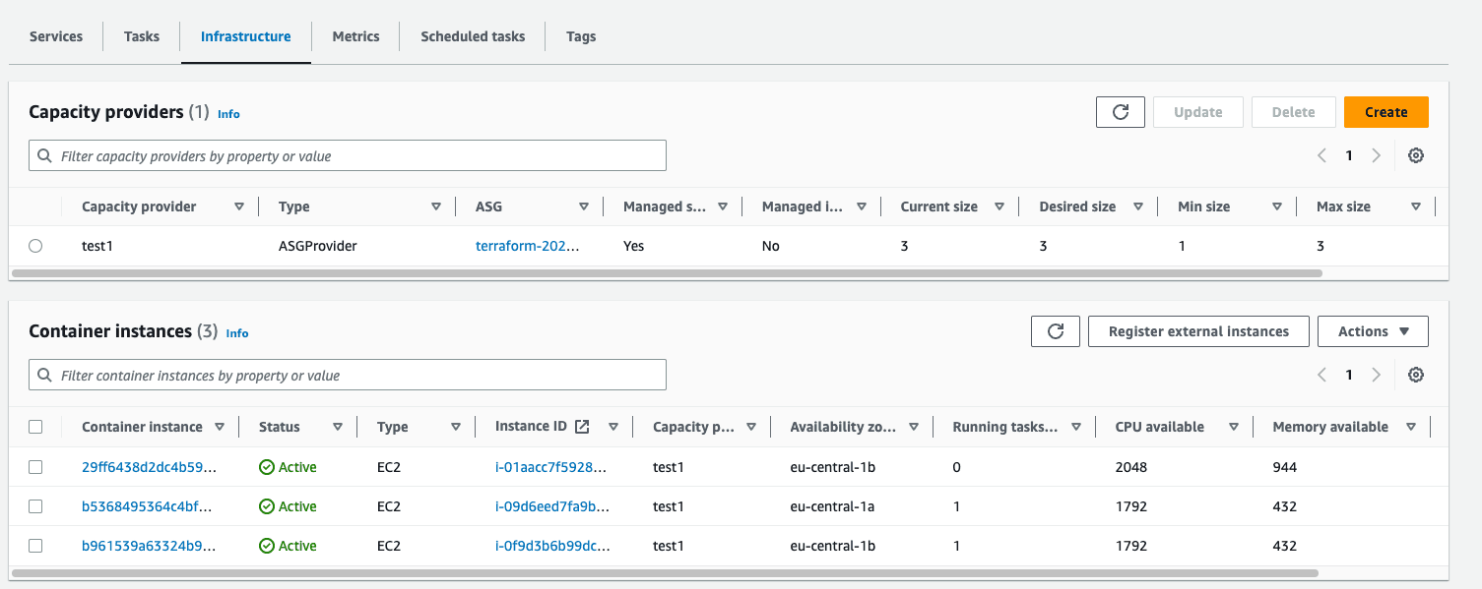Refresh the Container instances list

[1055, 330]
